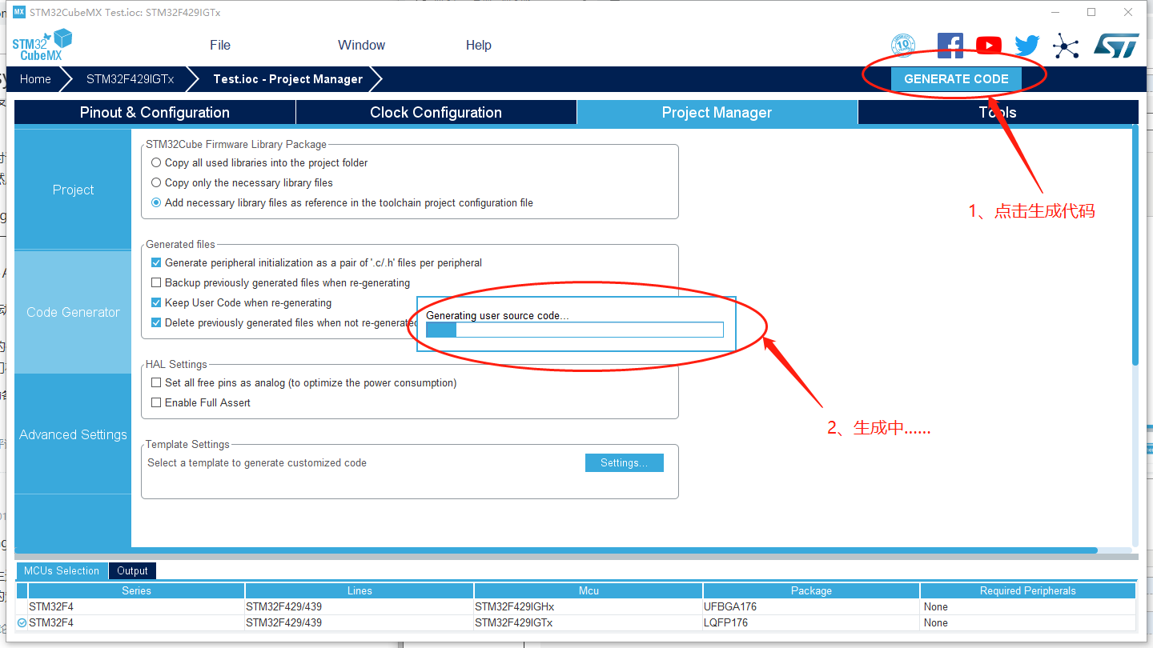Toggle Generate peripheral initialization pair checkbox

coord(156,262)
